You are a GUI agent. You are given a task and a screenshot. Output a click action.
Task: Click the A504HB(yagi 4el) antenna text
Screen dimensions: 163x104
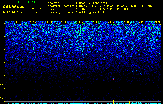[91, 12]
